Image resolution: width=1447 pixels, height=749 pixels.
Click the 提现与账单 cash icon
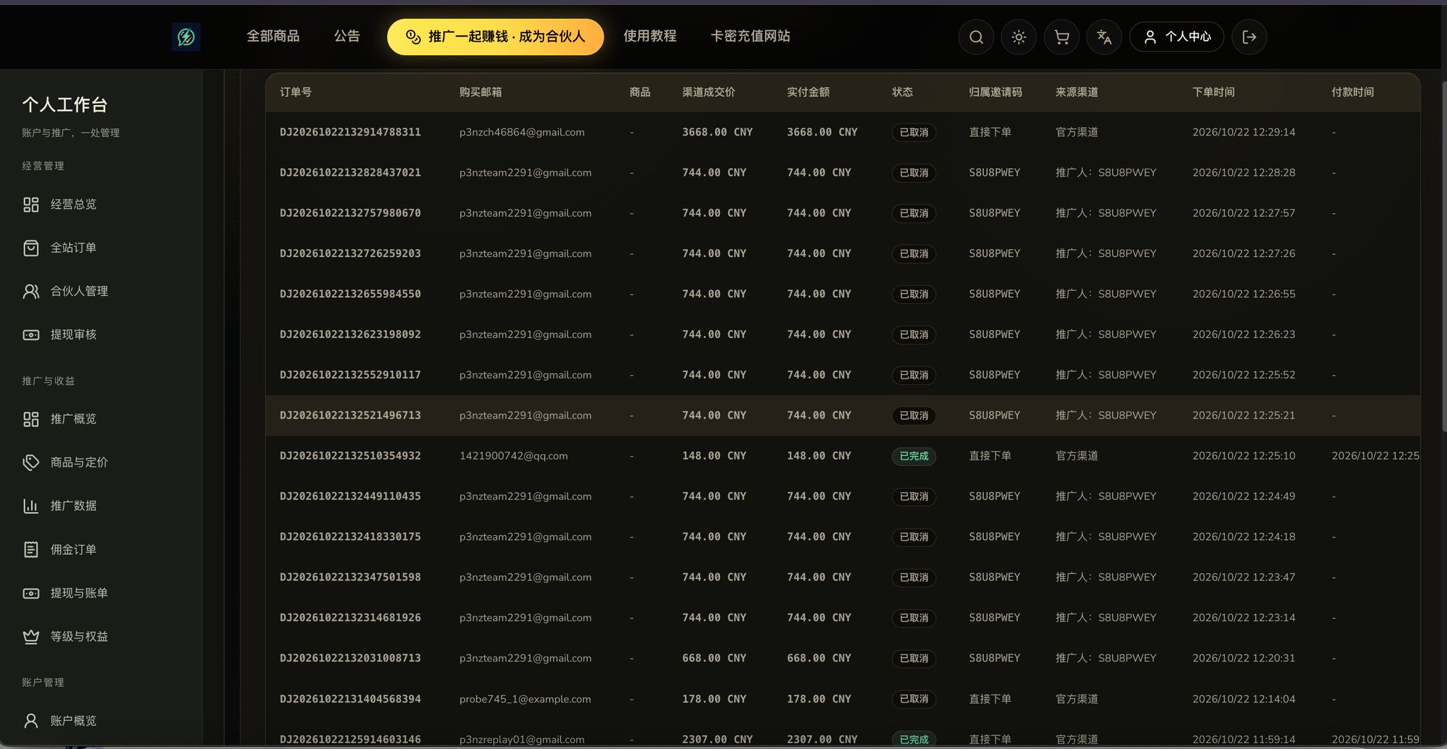(x=31, y=593)
